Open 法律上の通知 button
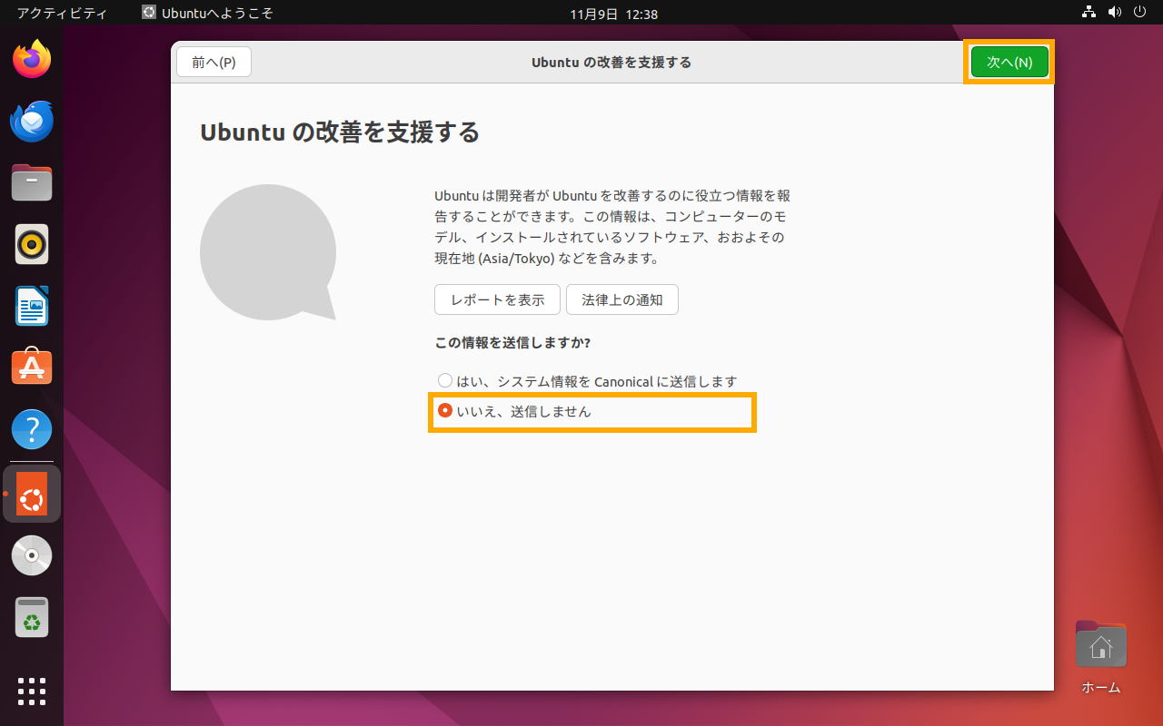 622,299
